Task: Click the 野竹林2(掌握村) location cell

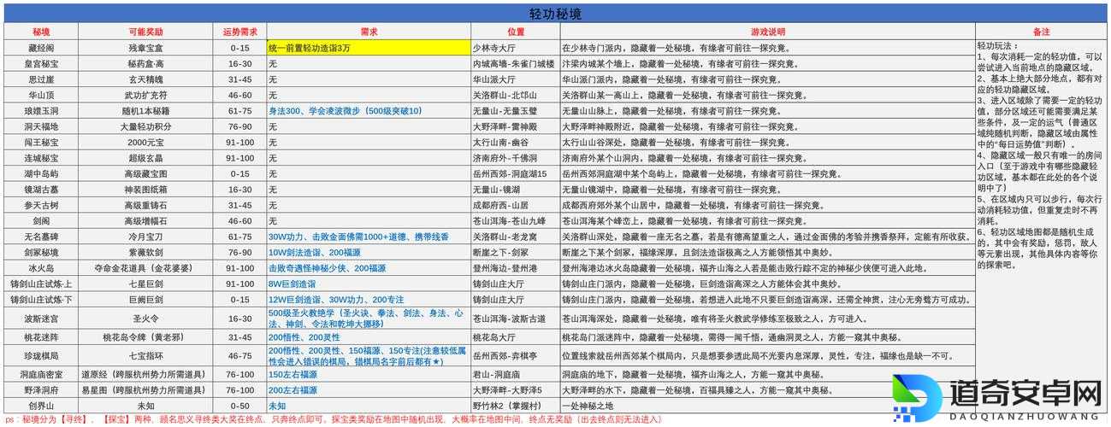Action: coord(516,406)
